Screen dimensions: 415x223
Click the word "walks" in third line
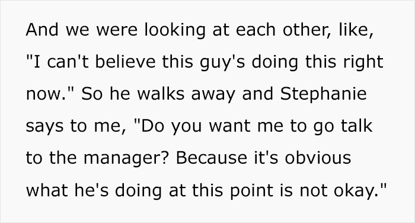(x=161, y=94)
